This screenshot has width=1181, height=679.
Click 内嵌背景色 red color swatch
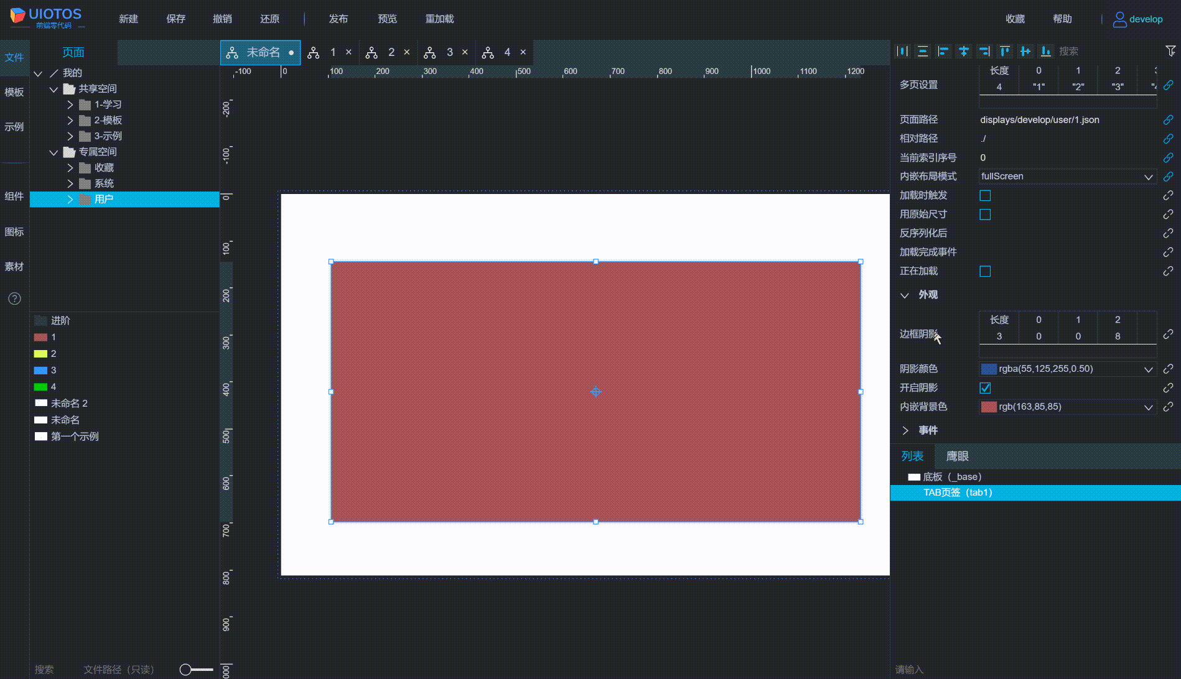pyautogui.click(x=989, y=407)
